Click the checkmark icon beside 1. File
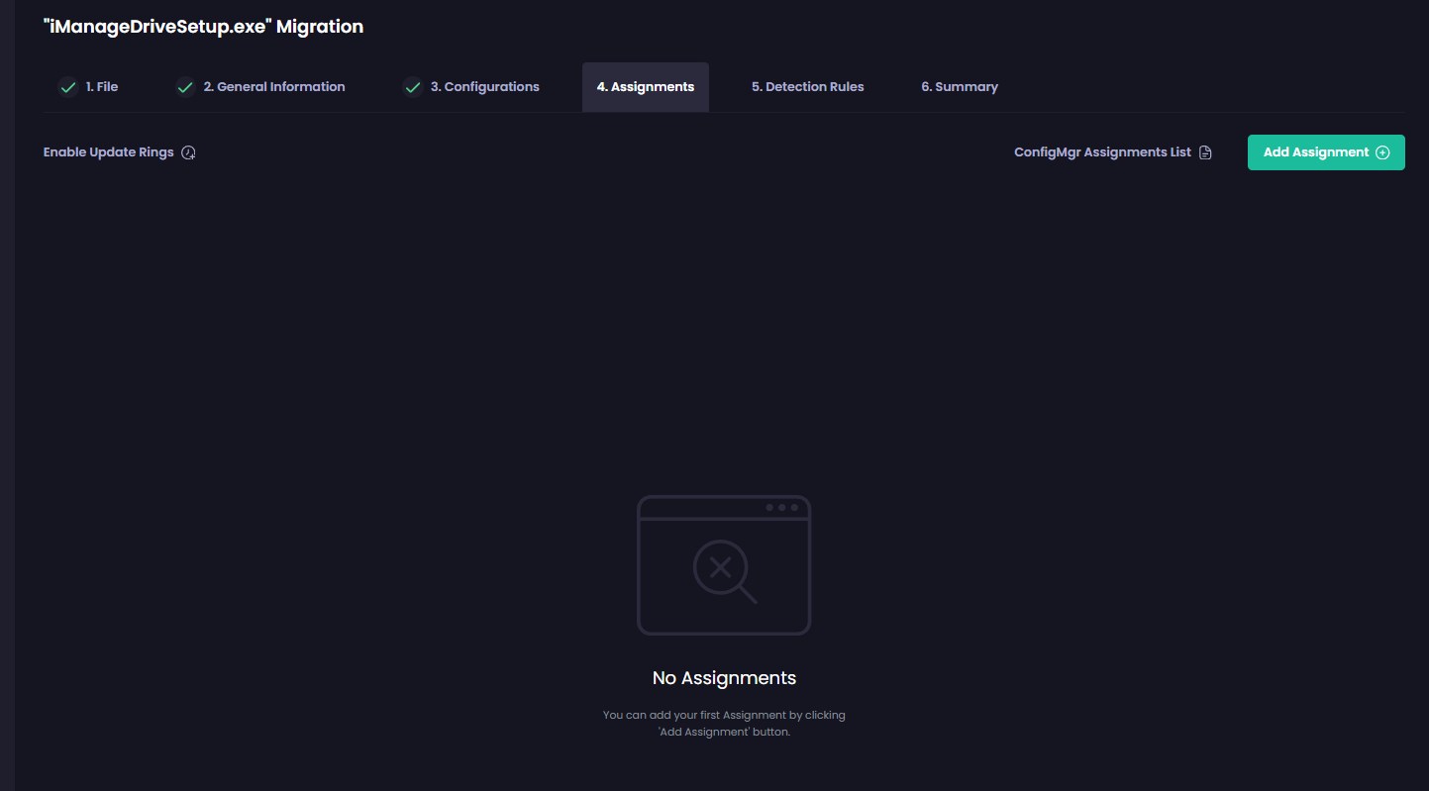Screen dimensions: 1429x791 [67, 87]
